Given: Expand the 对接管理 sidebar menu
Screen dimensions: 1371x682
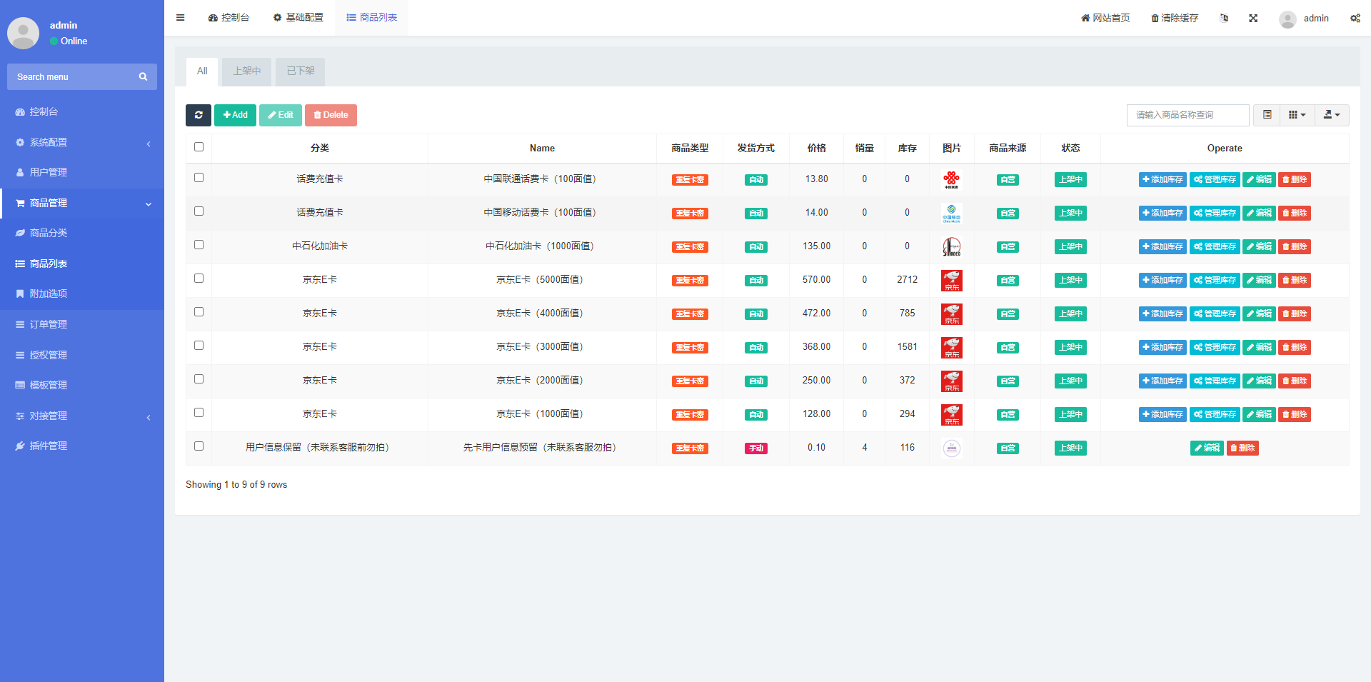Looking at the screenshot, I should [82, 416].
